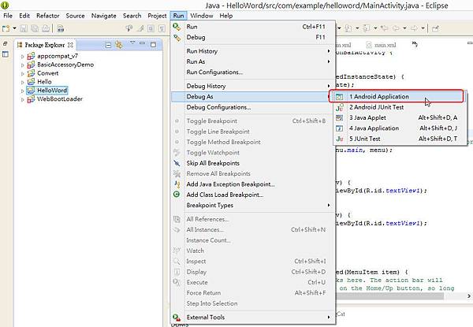
Task: Open the Back navigation history dropdown arrow
Action: point(404,28)
